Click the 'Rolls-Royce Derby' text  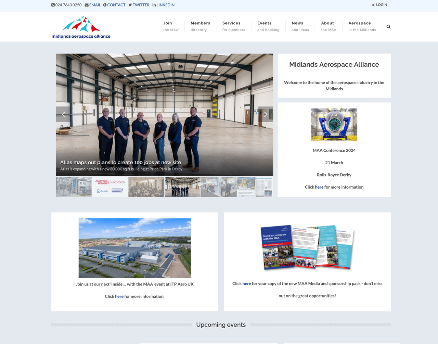(x=334, y=175)
